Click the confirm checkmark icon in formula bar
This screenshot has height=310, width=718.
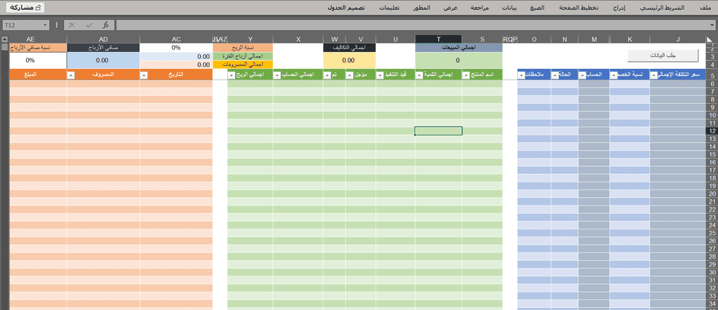coord(89,25)
